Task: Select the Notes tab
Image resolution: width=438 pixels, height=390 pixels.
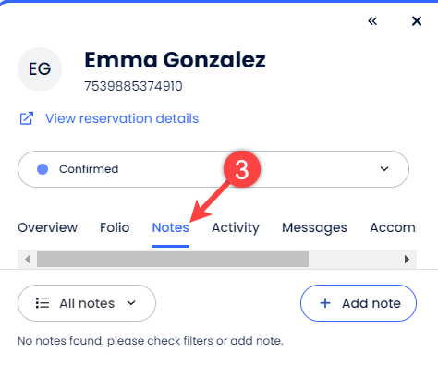Action: [x=170, y=227]
